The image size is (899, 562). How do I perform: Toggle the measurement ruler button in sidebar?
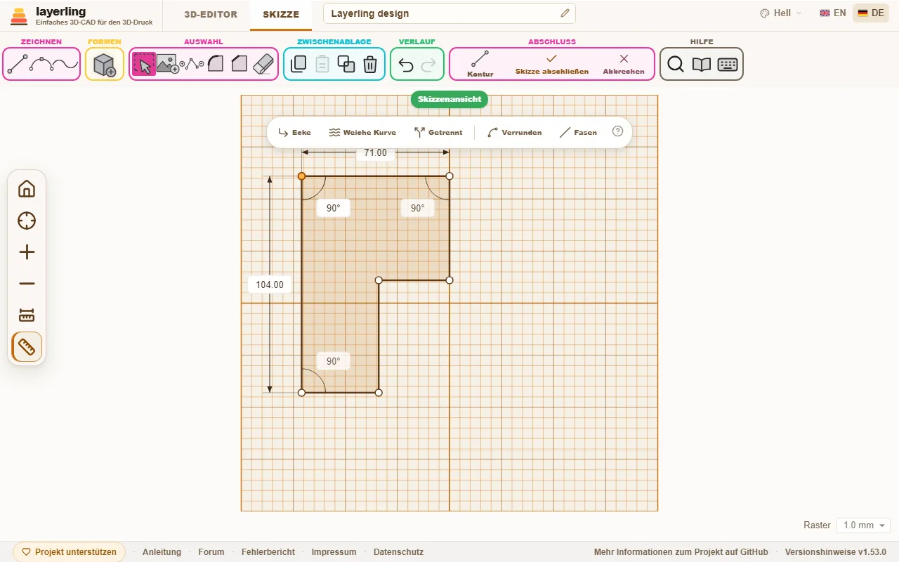point(27,347)
